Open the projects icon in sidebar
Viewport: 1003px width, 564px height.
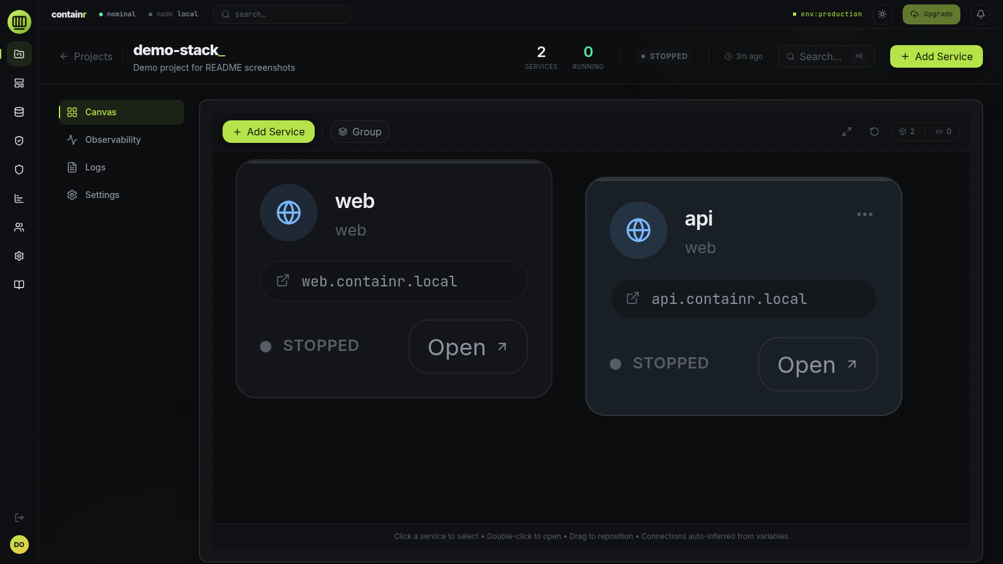click(19, 54)
